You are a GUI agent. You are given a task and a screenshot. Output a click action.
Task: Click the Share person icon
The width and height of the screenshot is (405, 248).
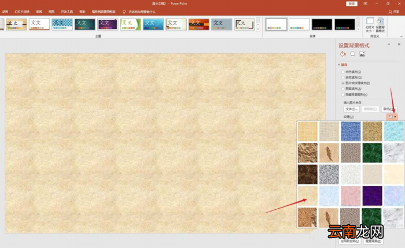tap(390, 12)
